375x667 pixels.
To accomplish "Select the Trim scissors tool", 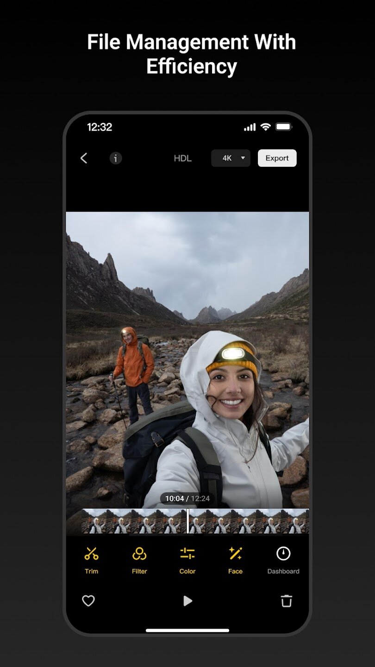I will point(91,560).
